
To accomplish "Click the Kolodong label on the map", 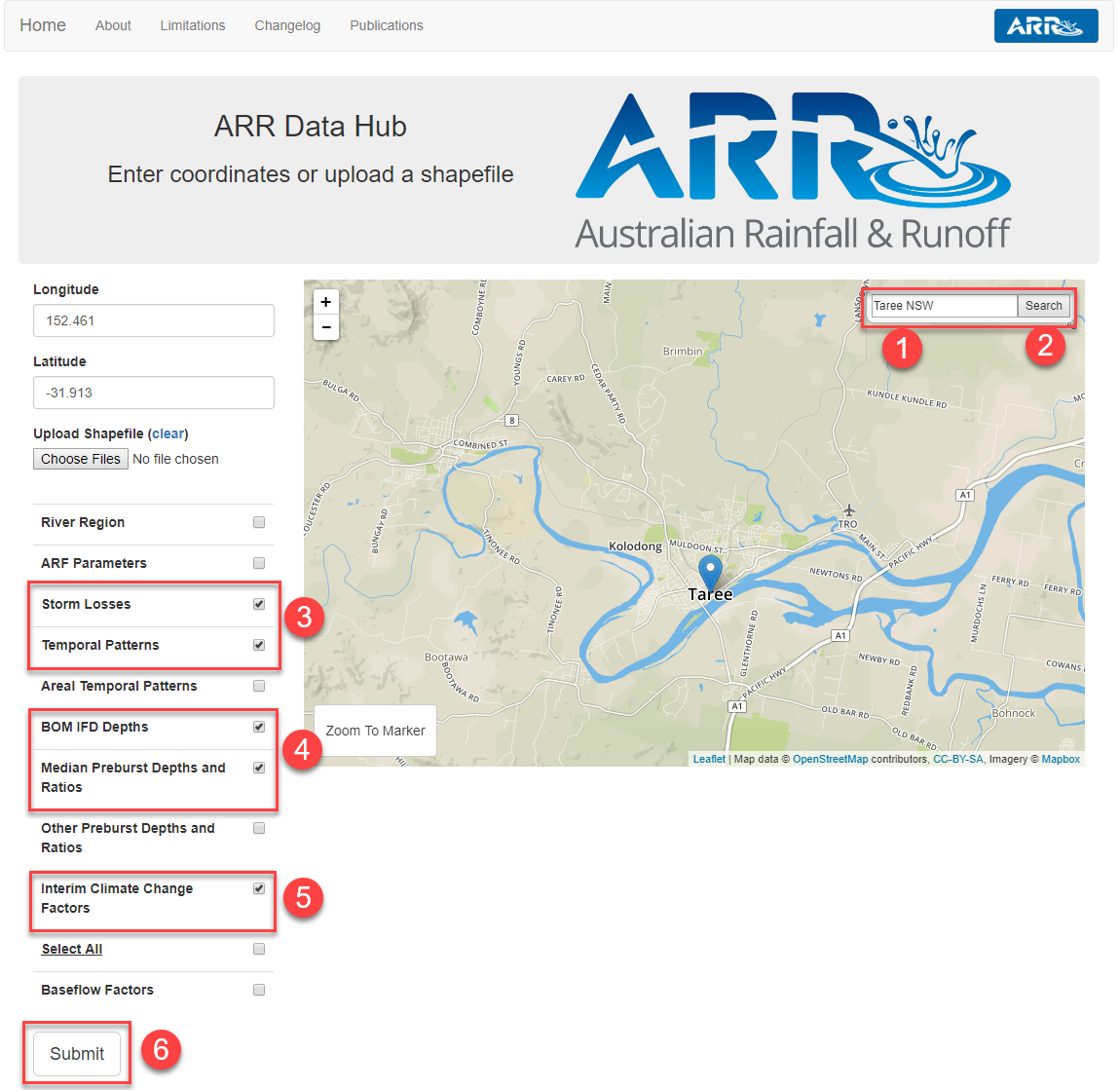I will pyautogui.click(x=635, y=546).
